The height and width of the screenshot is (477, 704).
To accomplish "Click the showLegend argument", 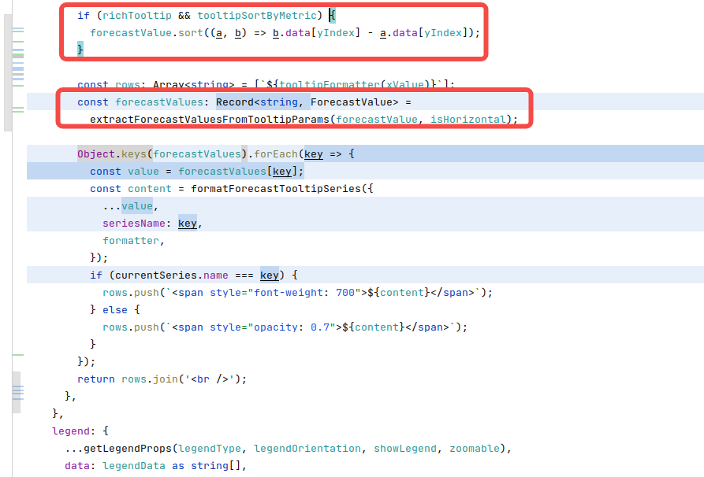I will click(405, 449).
